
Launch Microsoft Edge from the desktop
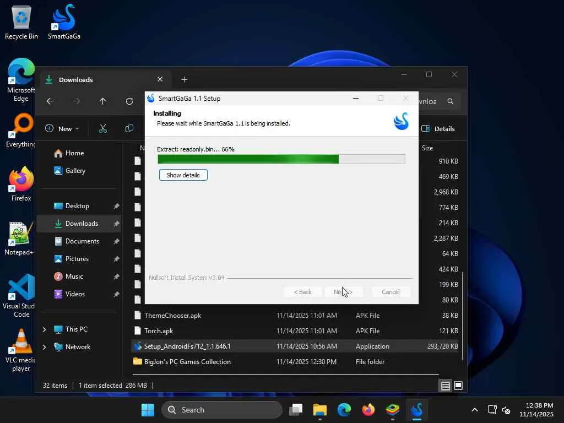click(21, 80)
